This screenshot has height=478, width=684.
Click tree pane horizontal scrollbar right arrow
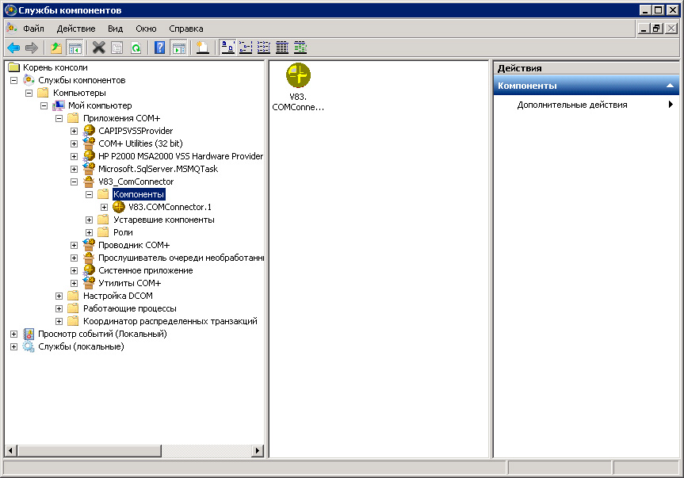tap(258, 450)
